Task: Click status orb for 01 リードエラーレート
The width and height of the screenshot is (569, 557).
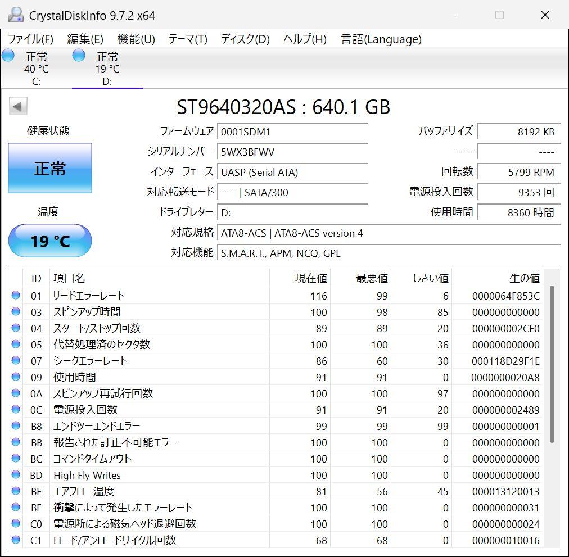Action: 16,295
